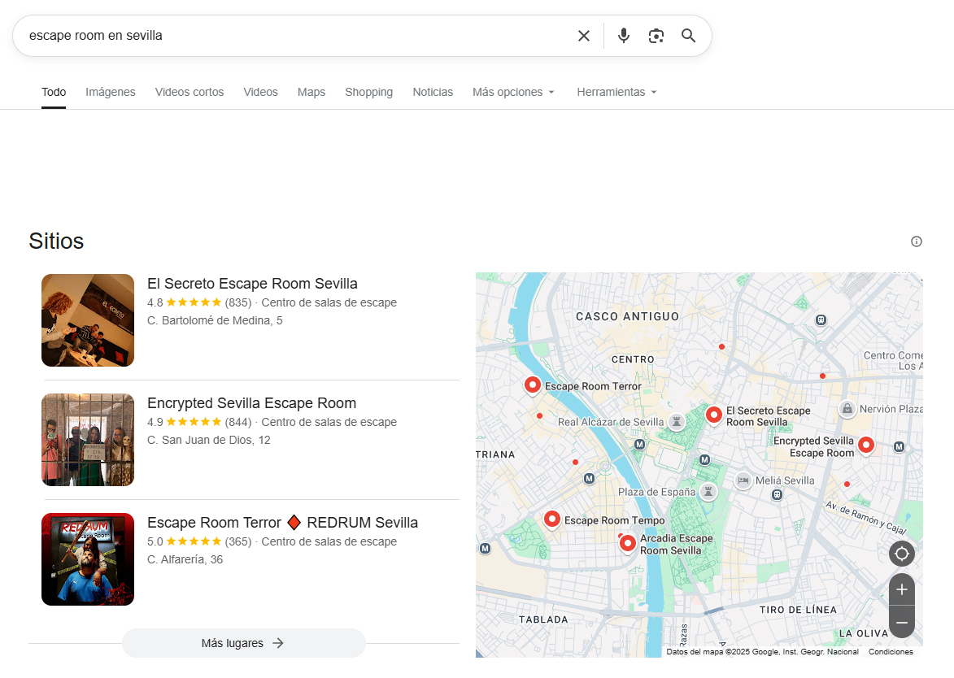Click the (844) review count

pyautogui.click(x=238, y=422)
